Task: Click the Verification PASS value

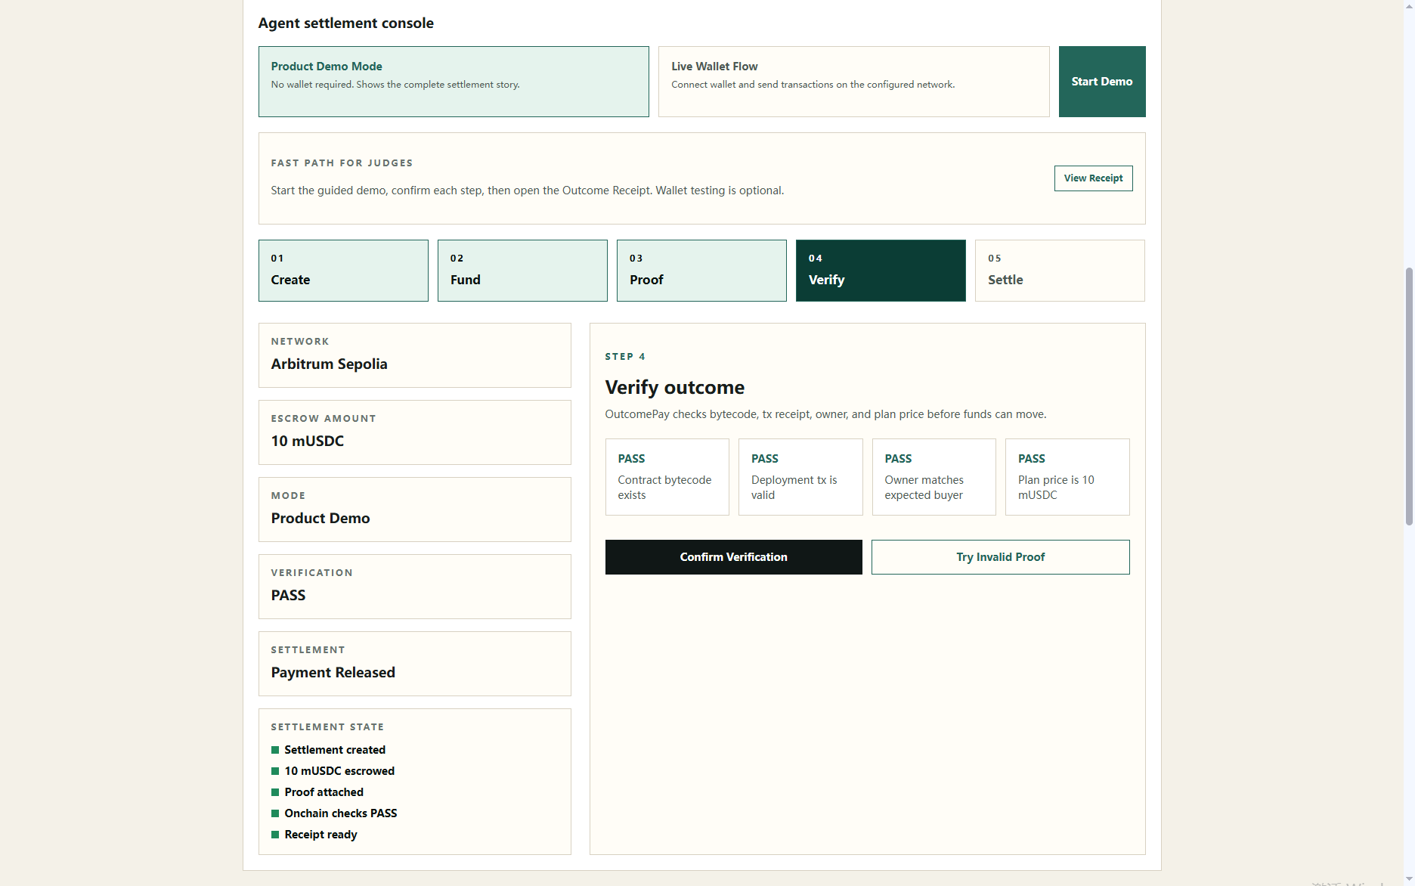Action: coord(288,596)
